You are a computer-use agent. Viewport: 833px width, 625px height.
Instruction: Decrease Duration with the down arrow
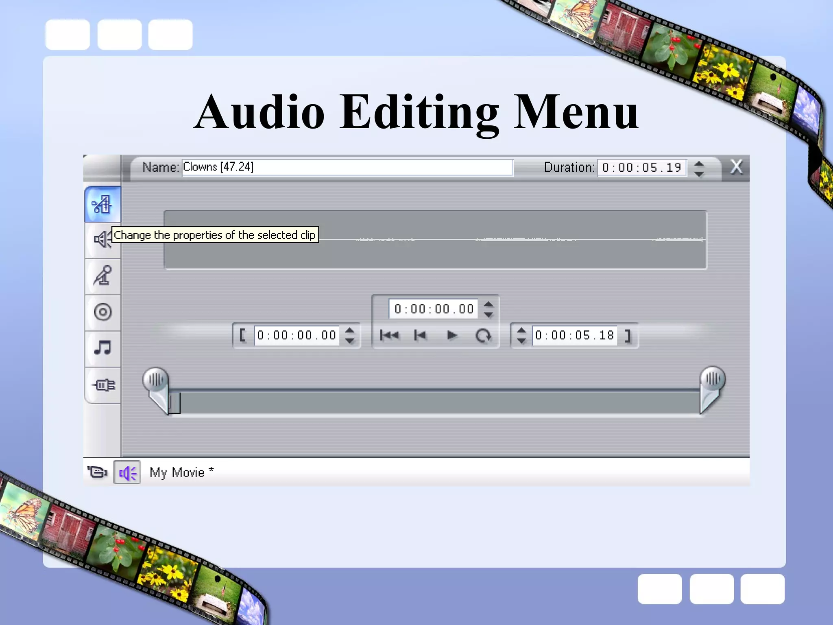pos(699,173)
